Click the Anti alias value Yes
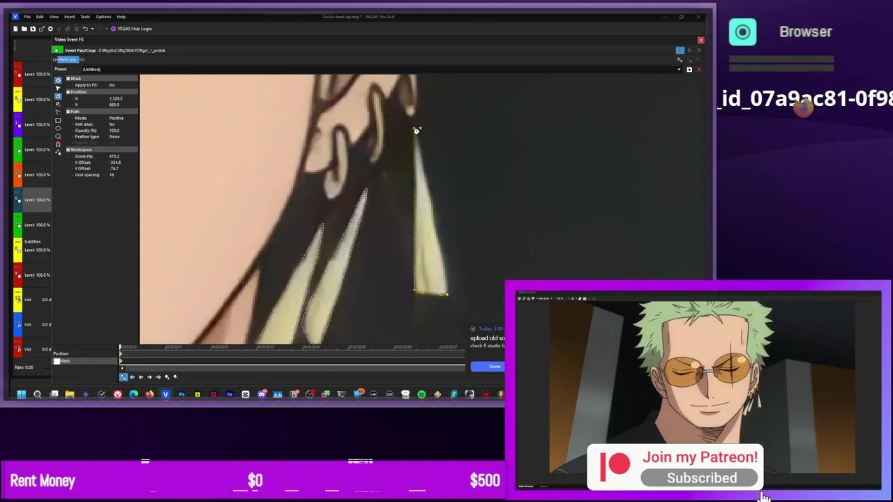Screen dimensions: 893x502 [x=112, y=124]
